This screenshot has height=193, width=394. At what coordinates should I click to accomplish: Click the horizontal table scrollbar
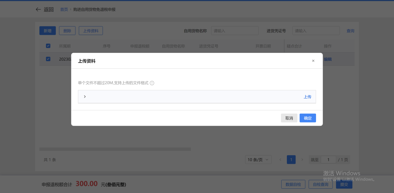(115, 149)
